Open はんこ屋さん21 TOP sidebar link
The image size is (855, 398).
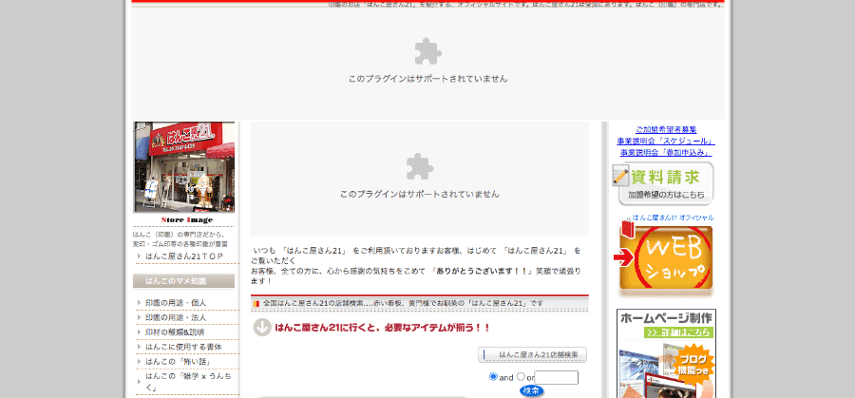point(184,256)
